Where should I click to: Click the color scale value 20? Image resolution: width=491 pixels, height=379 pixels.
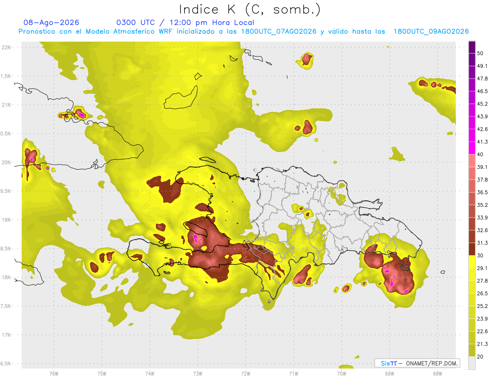click(x=481, y=357)
